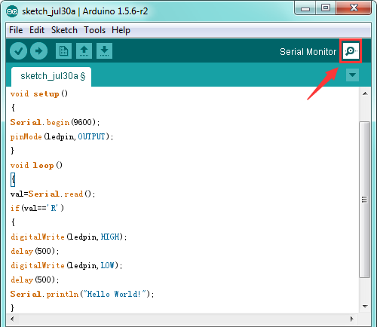Click the Verify checkmark button
Image resolution: width=377 pixels, height=327 pixels.
pos(18,51)
